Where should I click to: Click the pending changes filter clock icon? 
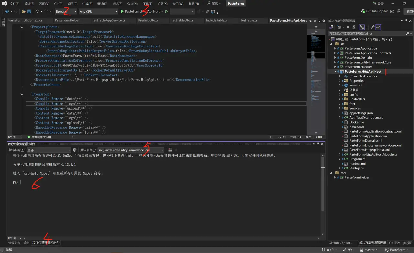339,27
